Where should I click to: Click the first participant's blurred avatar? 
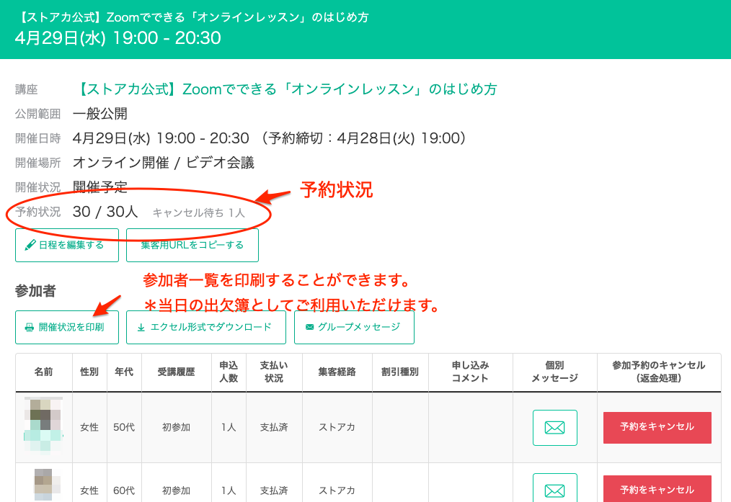(x=43, y=425)
